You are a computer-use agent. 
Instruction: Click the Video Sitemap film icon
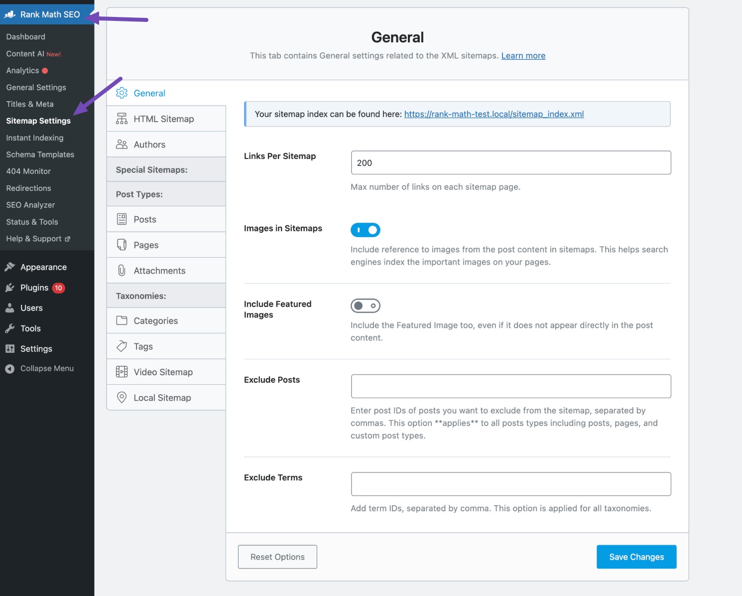(122, 372)
